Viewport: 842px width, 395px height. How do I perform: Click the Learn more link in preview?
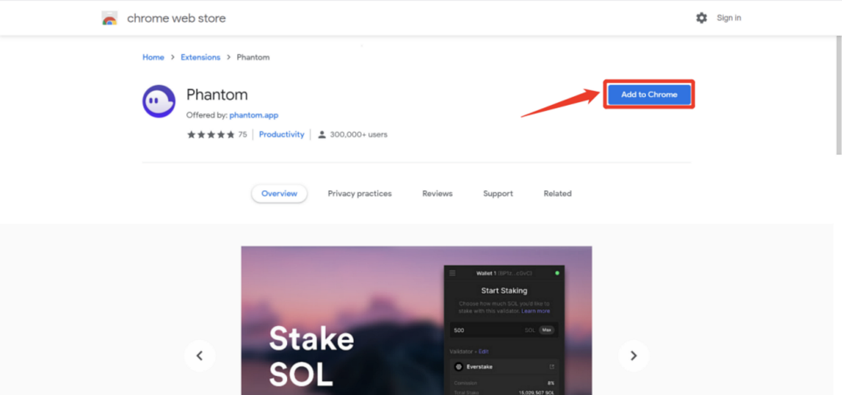pos(535,311)
